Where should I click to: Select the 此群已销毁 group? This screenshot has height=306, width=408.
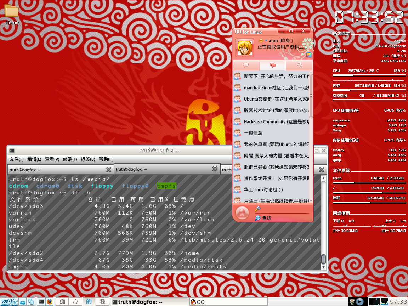point(271,167)
